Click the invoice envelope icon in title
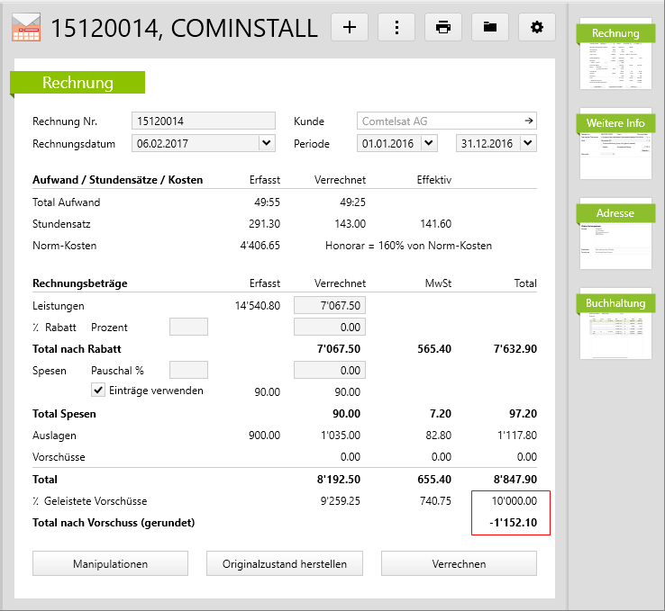The image size is (665, 611). click(25, 28)
